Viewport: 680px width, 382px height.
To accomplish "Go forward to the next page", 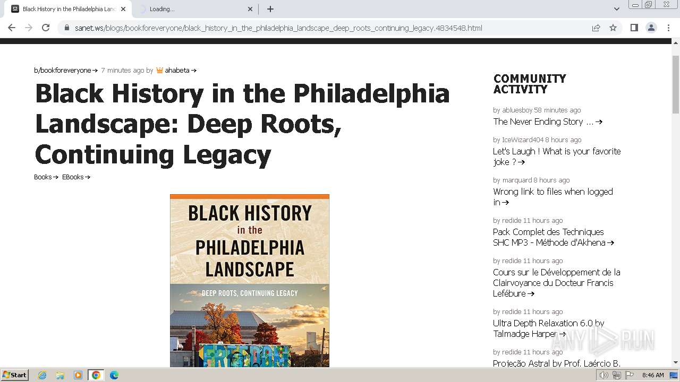I will (29, 28).
